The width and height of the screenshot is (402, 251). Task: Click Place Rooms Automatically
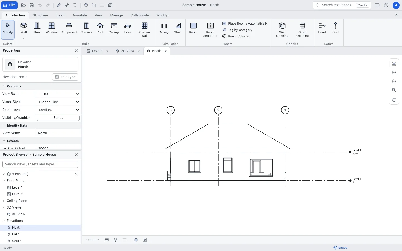pos(245,23)
